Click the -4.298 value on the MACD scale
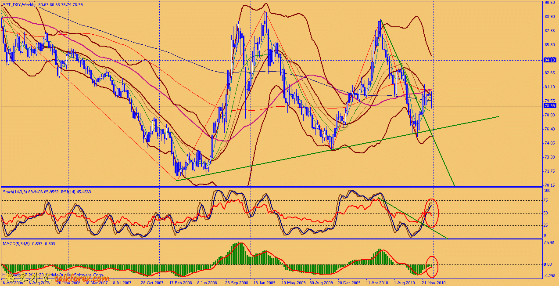This screenshot has height=286, width=559. 548,276
